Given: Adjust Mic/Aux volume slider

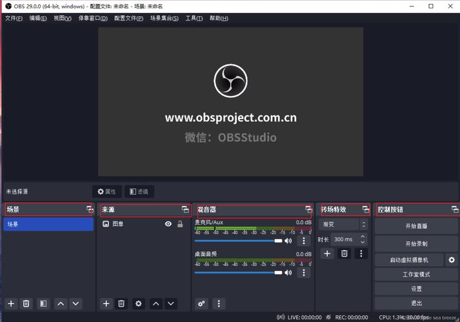Looking at the screenshot, I should 238,241.
